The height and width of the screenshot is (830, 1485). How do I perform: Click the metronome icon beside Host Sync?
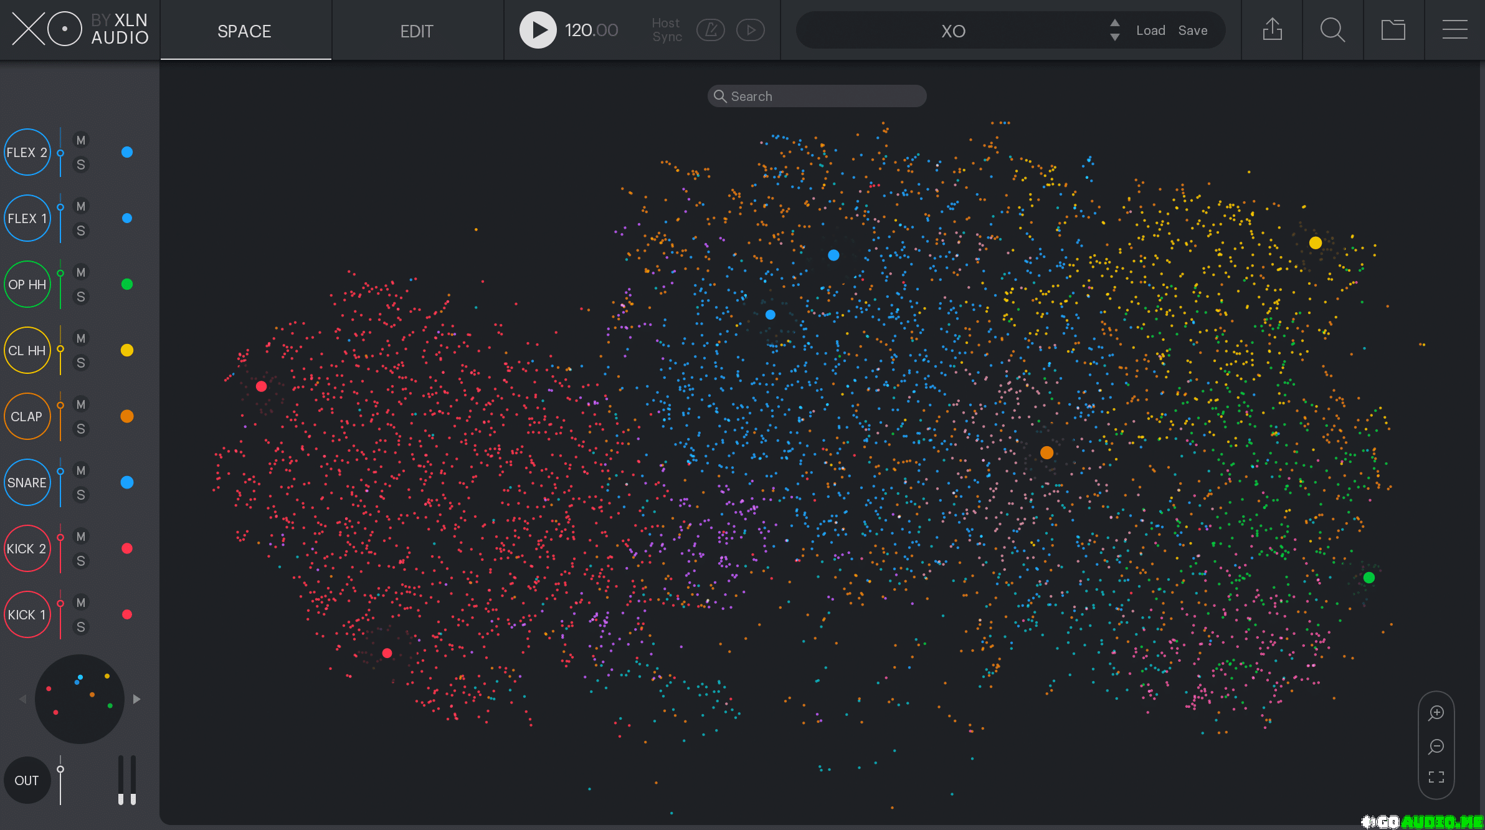click(711, 30)
